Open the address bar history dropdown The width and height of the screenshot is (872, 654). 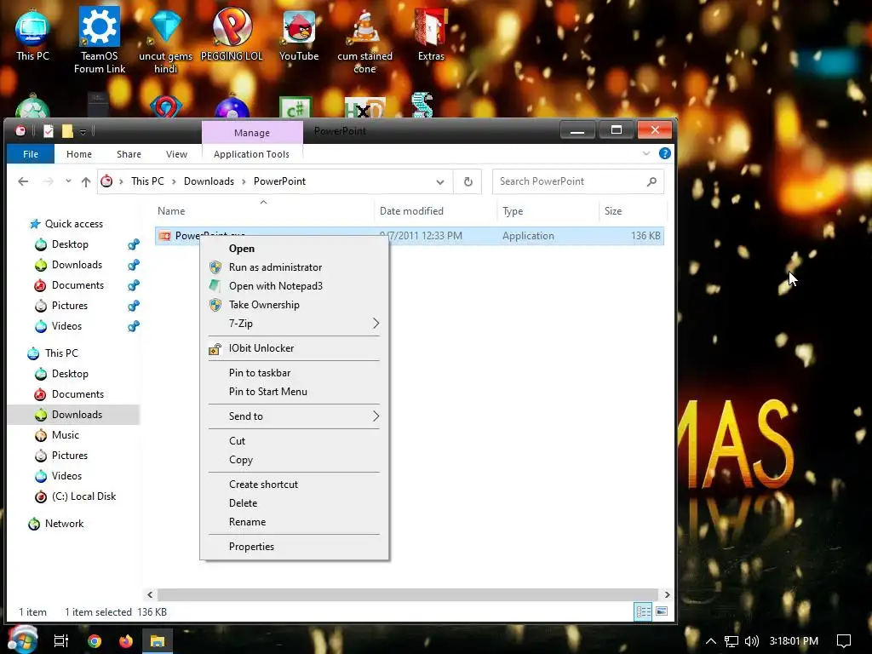(x=440, y=182)
